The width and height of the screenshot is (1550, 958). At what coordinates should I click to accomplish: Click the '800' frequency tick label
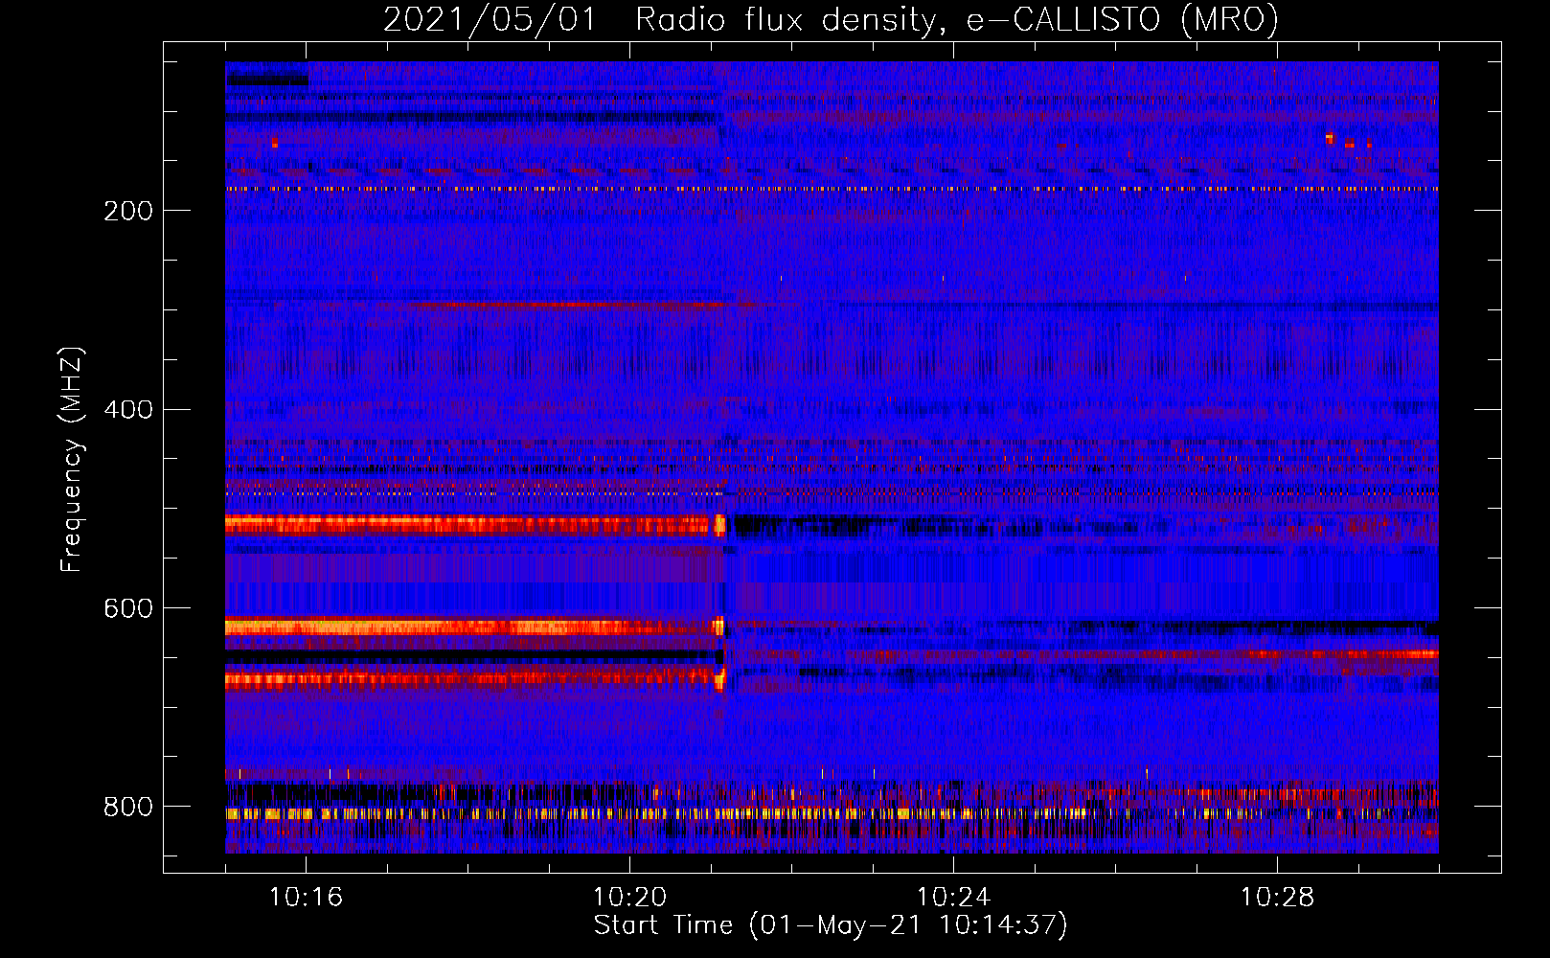(x=128, y=808)
